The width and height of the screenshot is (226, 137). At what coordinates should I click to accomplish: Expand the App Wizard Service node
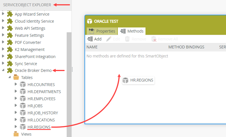[x=3, y=14]
